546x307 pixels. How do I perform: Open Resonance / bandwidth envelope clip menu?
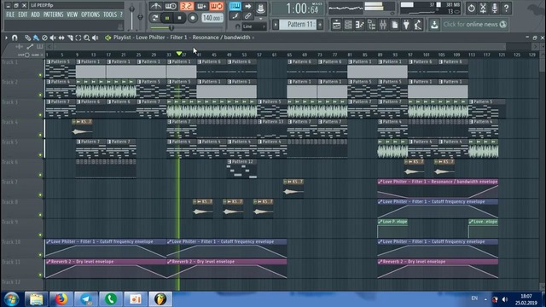click(x=380, y=182)
